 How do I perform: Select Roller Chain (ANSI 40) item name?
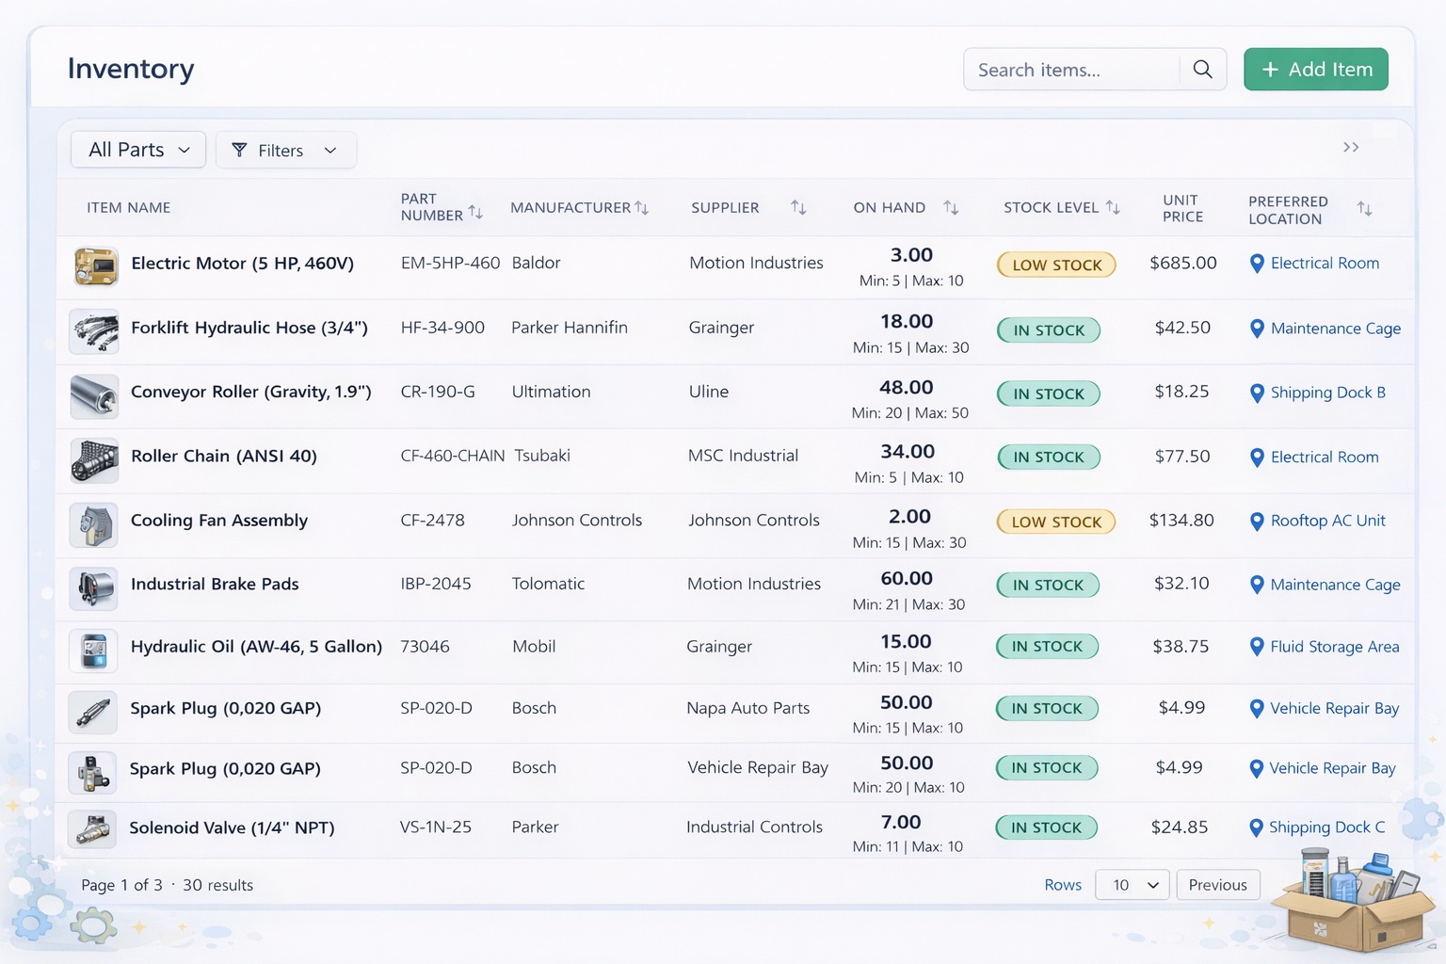pyautogui.click(x=224, y=457)
